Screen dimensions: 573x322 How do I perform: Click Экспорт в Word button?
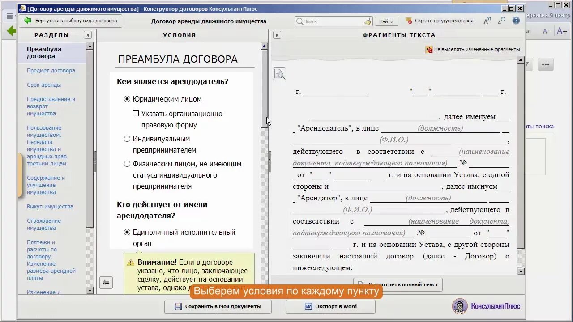coord(330,306)
